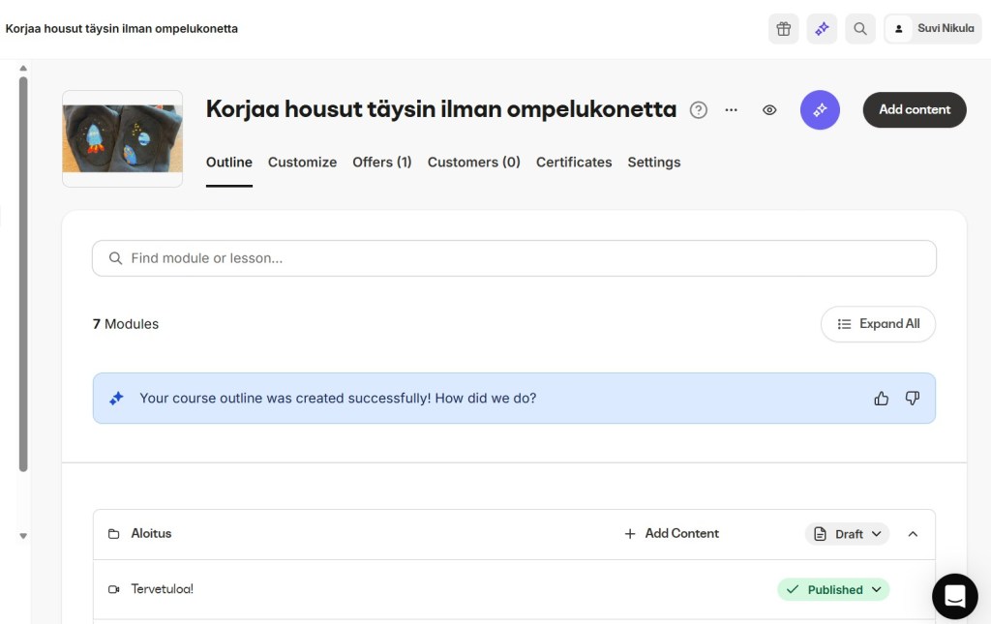Open search via magnifier icon in header
The height and width of the screenshot is (624, 991).
coord(860,29)
